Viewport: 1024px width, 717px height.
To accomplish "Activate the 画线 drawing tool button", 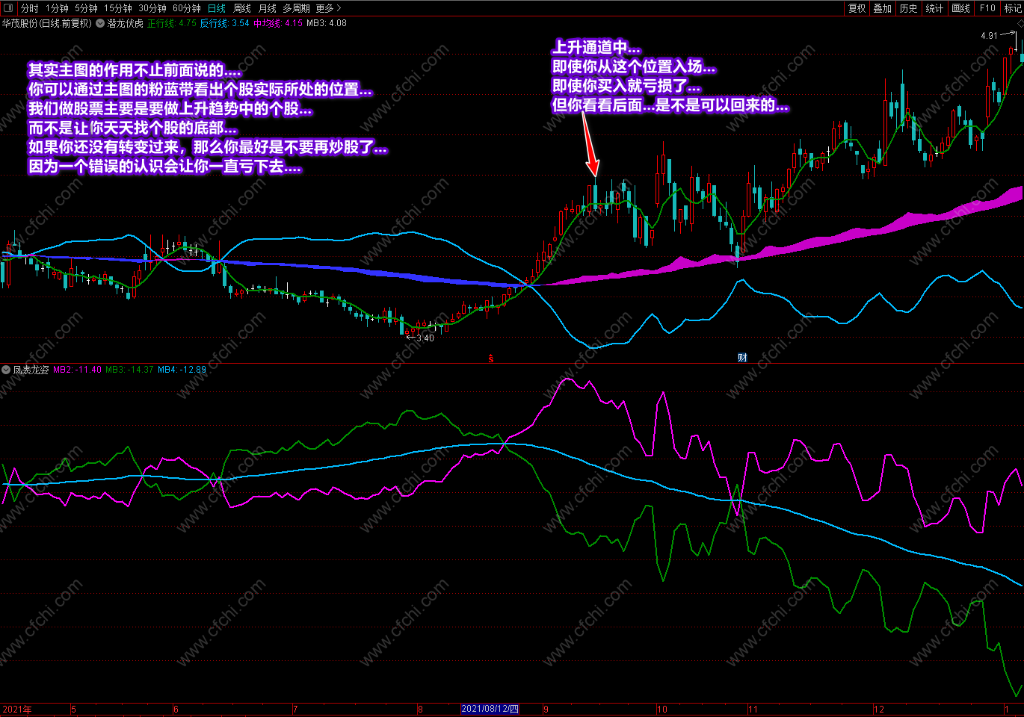I will [960, 8].
